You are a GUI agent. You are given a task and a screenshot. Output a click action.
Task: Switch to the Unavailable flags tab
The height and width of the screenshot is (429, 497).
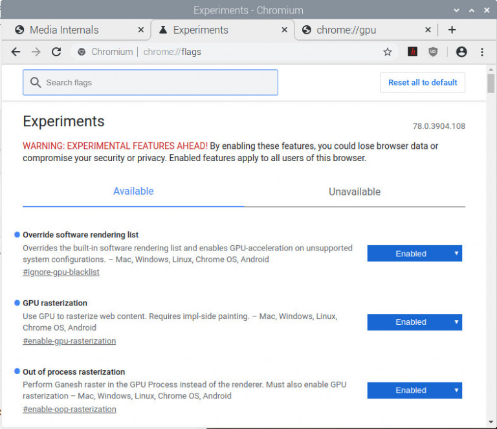coord(354,192)
